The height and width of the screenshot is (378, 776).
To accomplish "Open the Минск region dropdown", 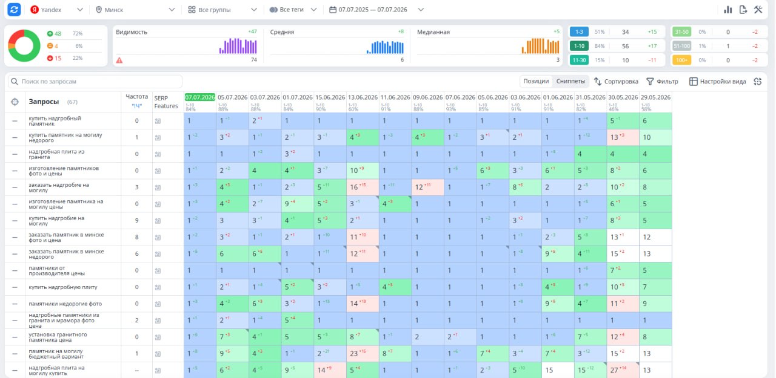I will (x=136, y=10).
